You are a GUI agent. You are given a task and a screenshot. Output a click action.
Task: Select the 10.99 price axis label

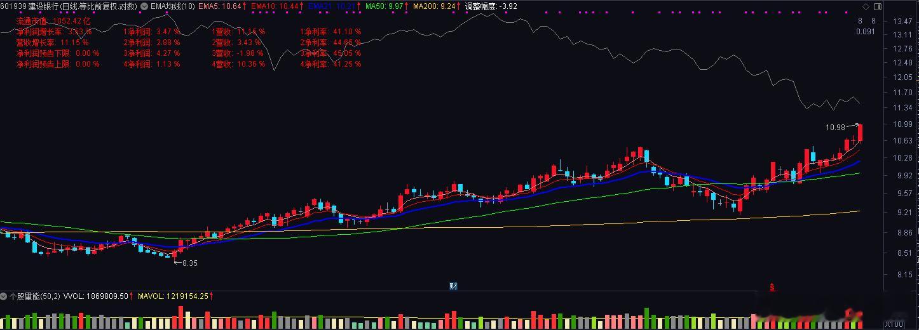902,124
